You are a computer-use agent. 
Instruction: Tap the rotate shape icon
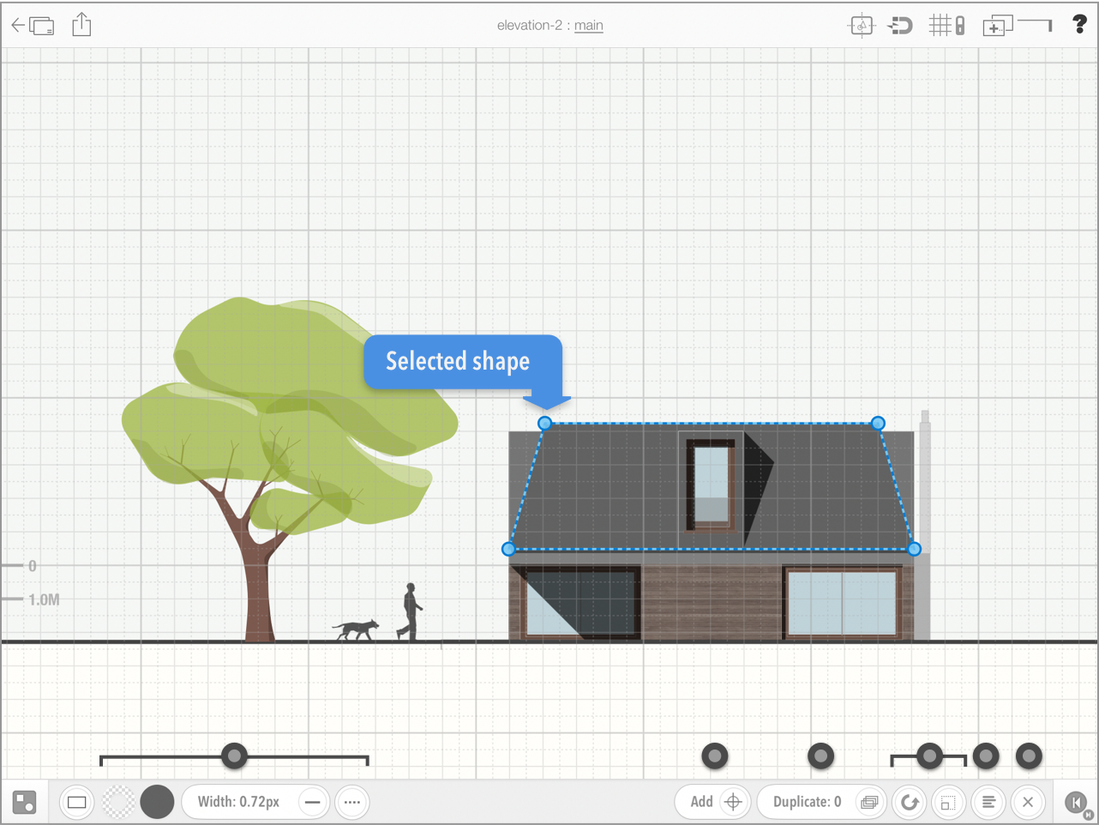click(910, 802)
